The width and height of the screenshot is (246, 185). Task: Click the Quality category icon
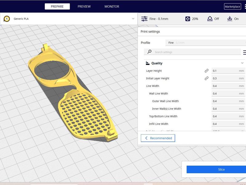[148, 63]
